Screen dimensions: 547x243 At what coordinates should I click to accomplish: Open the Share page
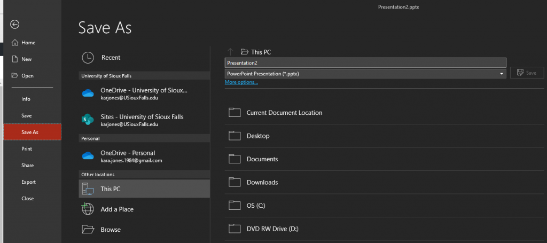tap(28, 165)
